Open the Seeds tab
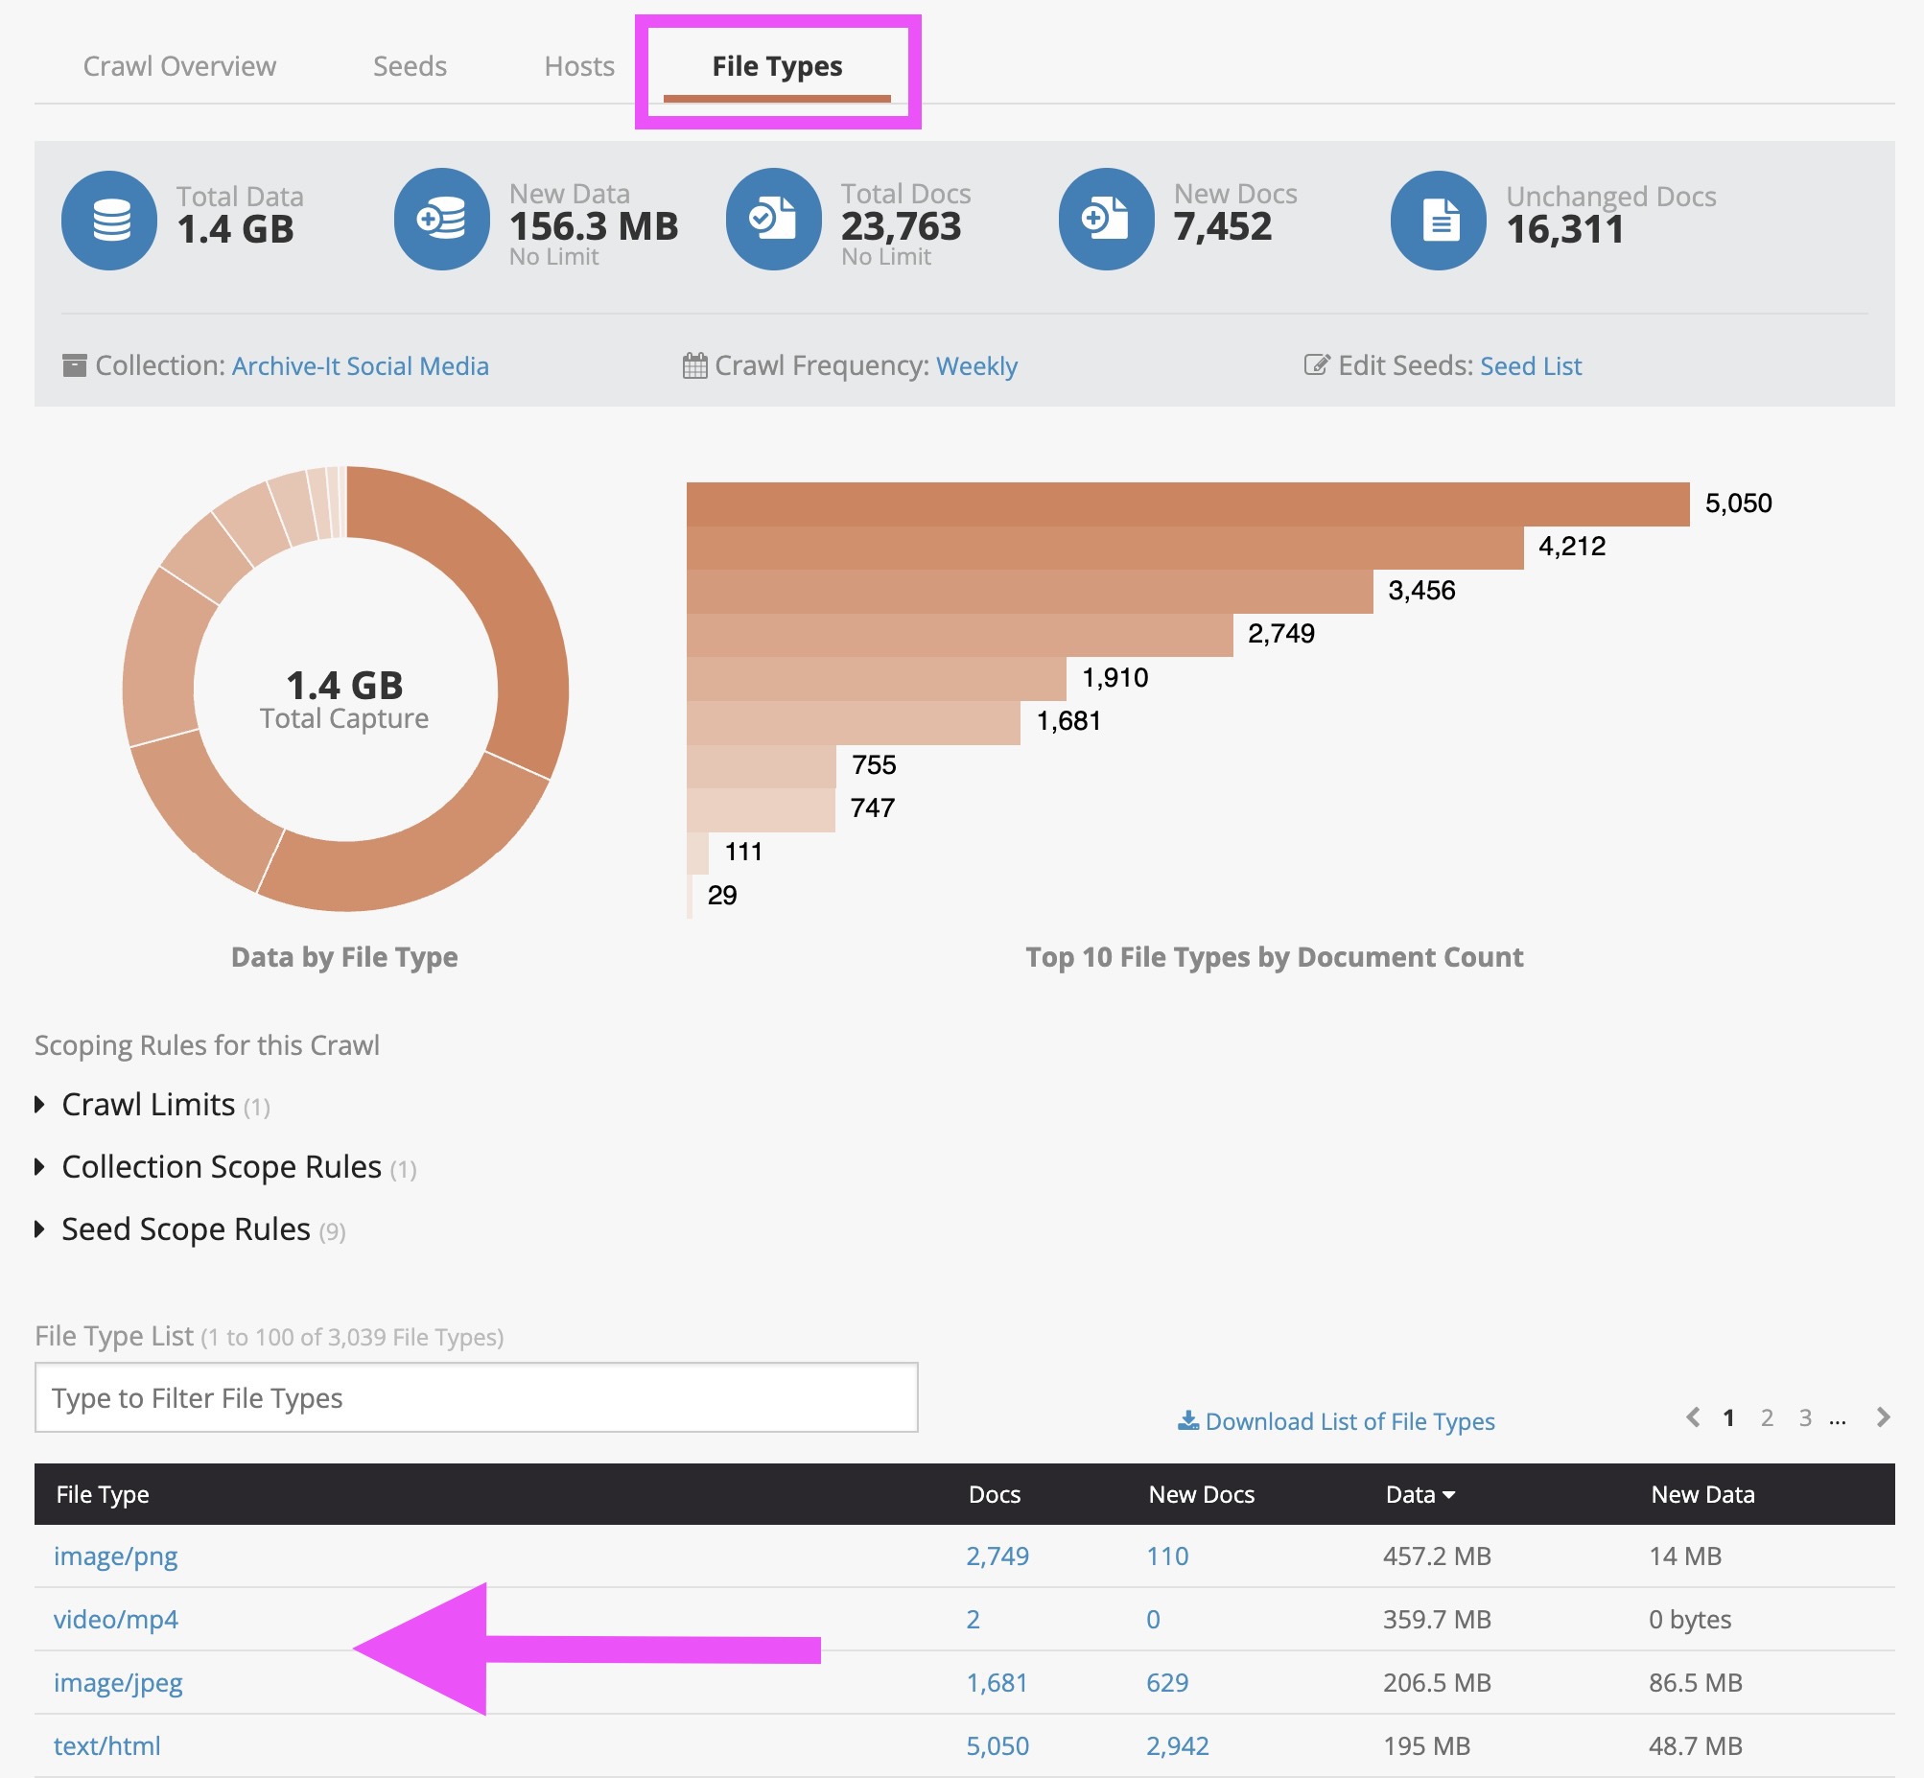This screenshot has height=1778, width=1924. click(410, 66)
